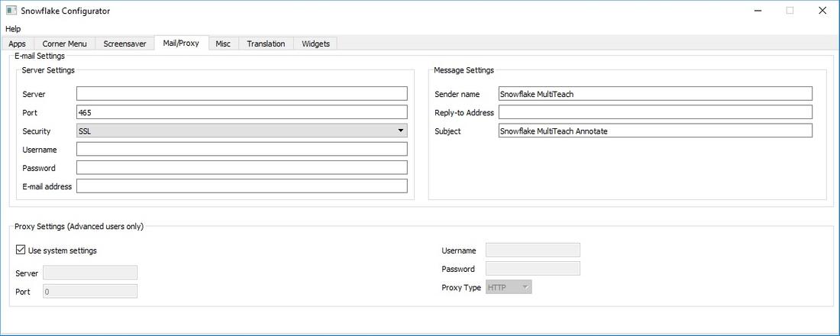Open the Corner Menu tab
The image size is (840, 336).
click(65, 44)
